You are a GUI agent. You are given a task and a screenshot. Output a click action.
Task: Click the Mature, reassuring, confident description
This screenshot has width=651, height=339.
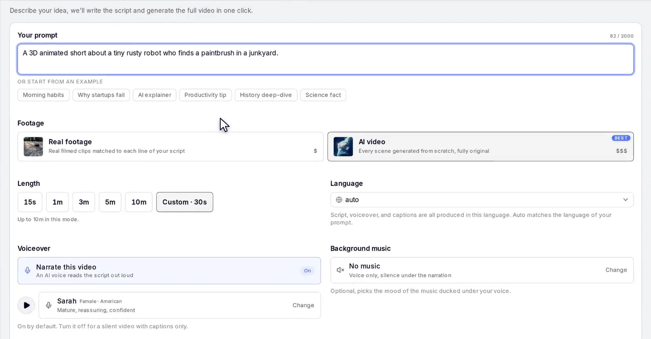pos(96,310)
